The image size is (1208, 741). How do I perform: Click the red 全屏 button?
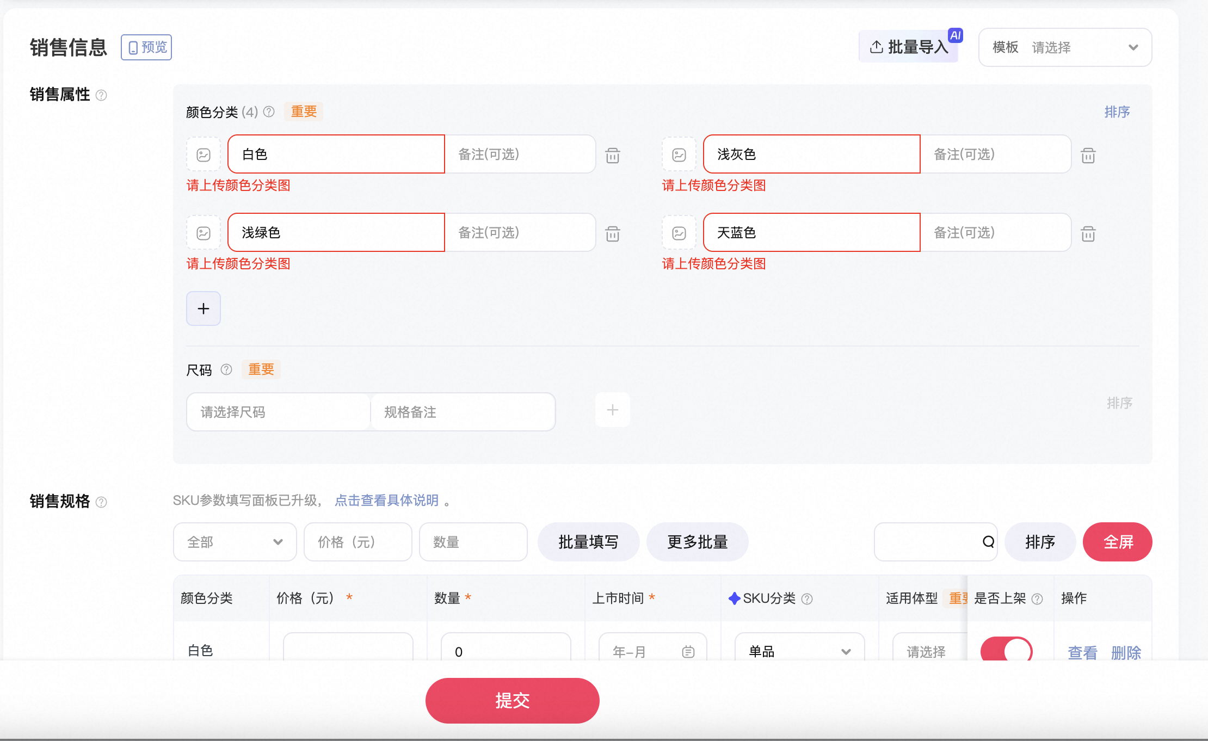coord(1118,542)
